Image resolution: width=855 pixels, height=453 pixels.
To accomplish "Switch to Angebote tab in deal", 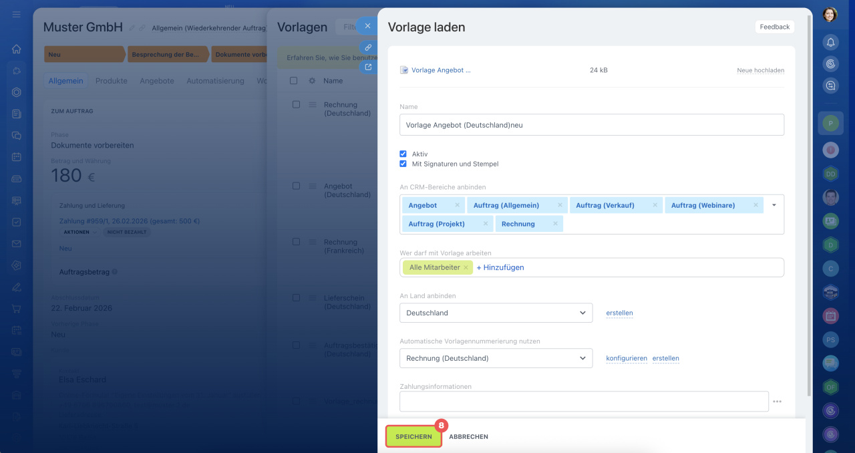I will [157, 81].
